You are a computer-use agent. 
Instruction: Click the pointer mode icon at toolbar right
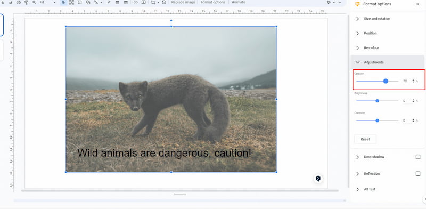pos(329,2)
